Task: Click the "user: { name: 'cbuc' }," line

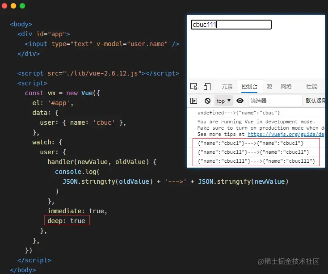Action: (x=83, y=122)
